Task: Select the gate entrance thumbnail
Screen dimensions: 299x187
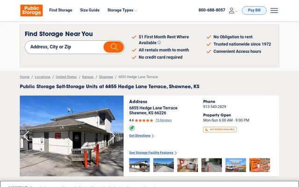Action: click(212, 165)
